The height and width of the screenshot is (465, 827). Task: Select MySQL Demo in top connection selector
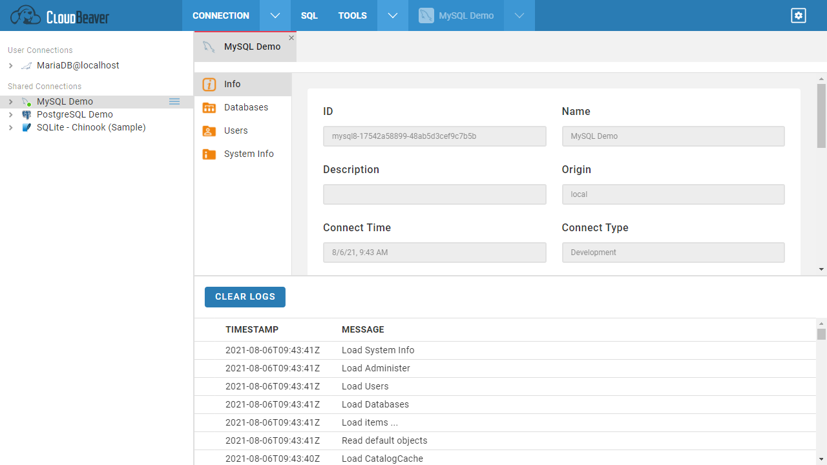click(x=456, y=15)
